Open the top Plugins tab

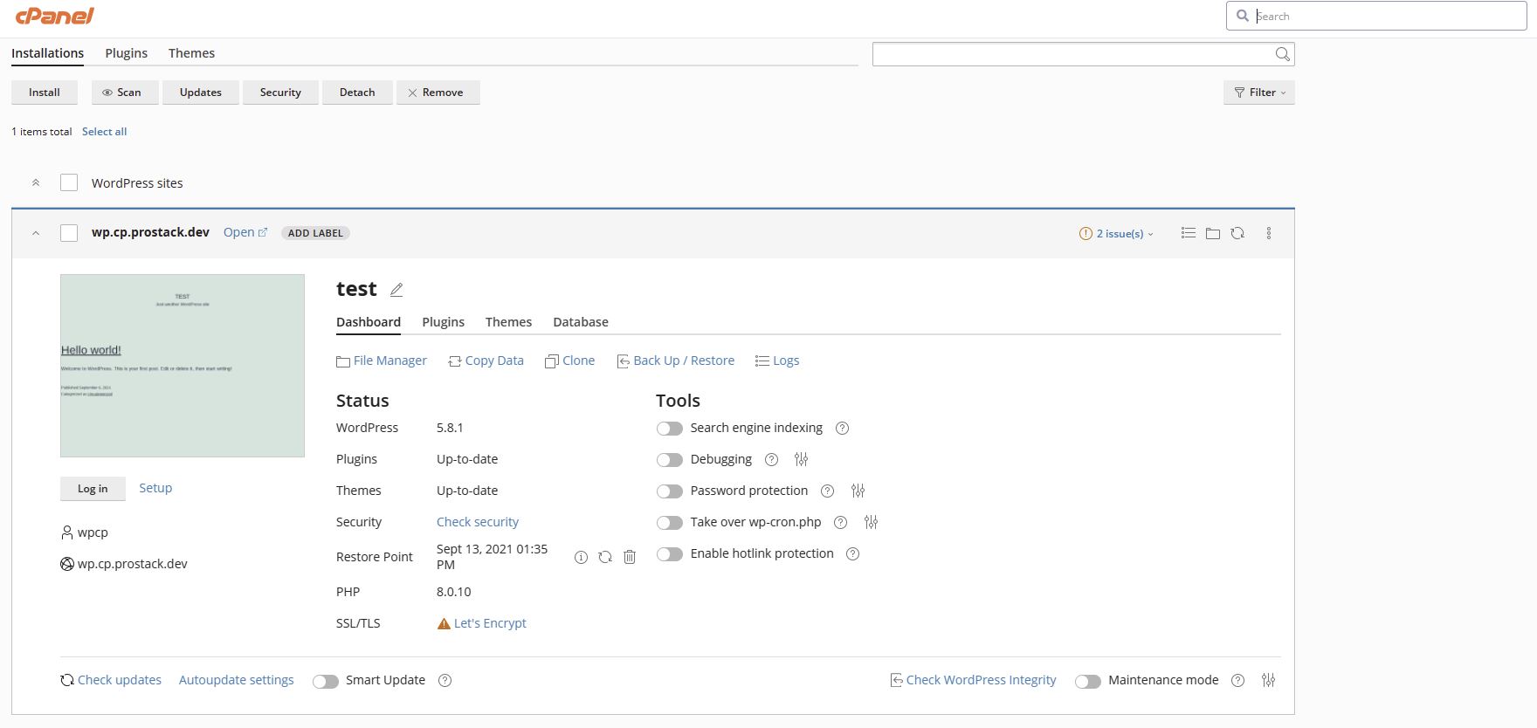tap(127, 53)
